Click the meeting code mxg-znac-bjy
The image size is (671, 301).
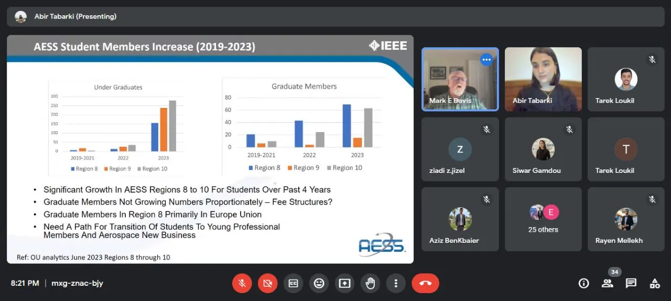pos(77,283)
